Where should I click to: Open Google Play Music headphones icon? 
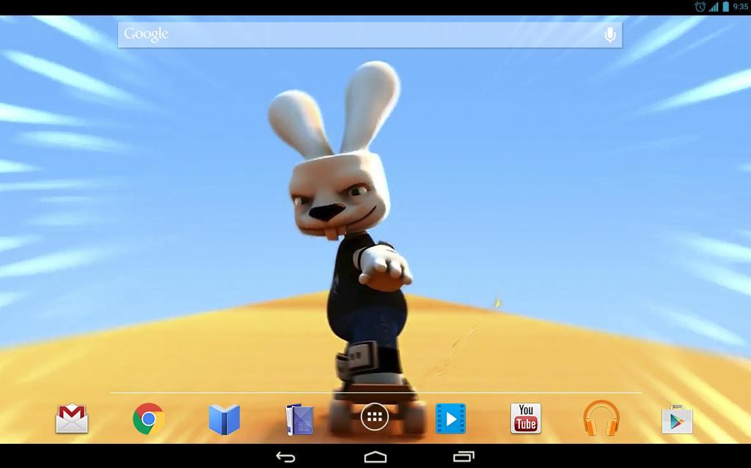click(601, 418)
